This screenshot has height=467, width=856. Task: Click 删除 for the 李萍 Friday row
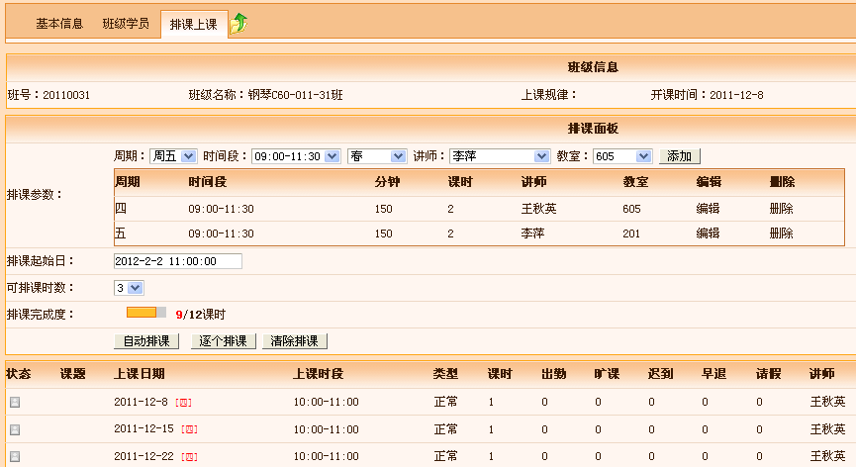[781, 233]
